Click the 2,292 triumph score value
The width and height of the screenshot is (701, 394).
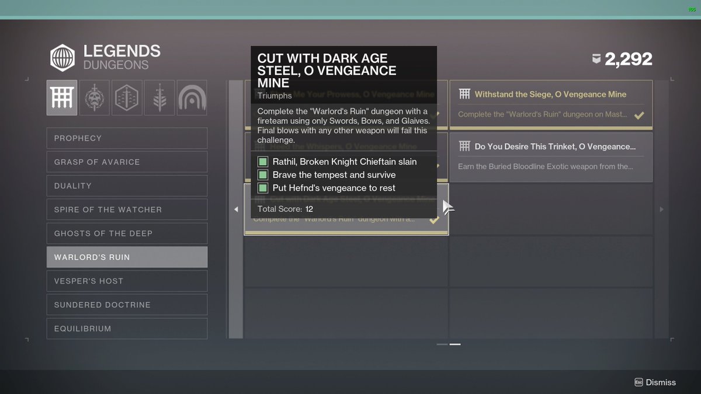(x=629, y=58)
